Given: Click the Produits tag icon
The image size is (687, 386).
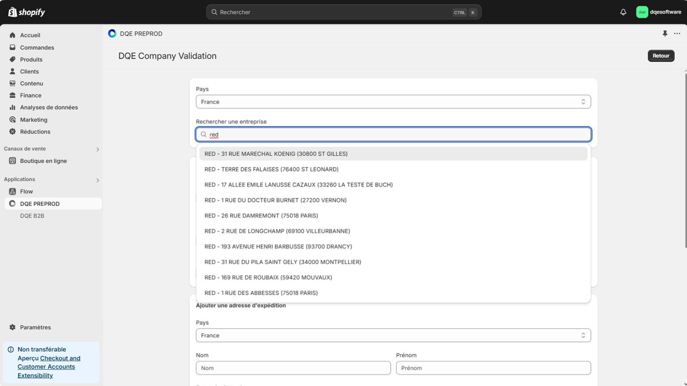Looking at the screenshot, I should [x=12, y=59].
